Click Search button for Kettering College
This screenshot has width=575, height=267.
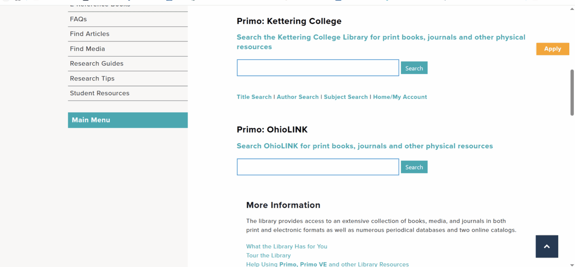point(414,68)
